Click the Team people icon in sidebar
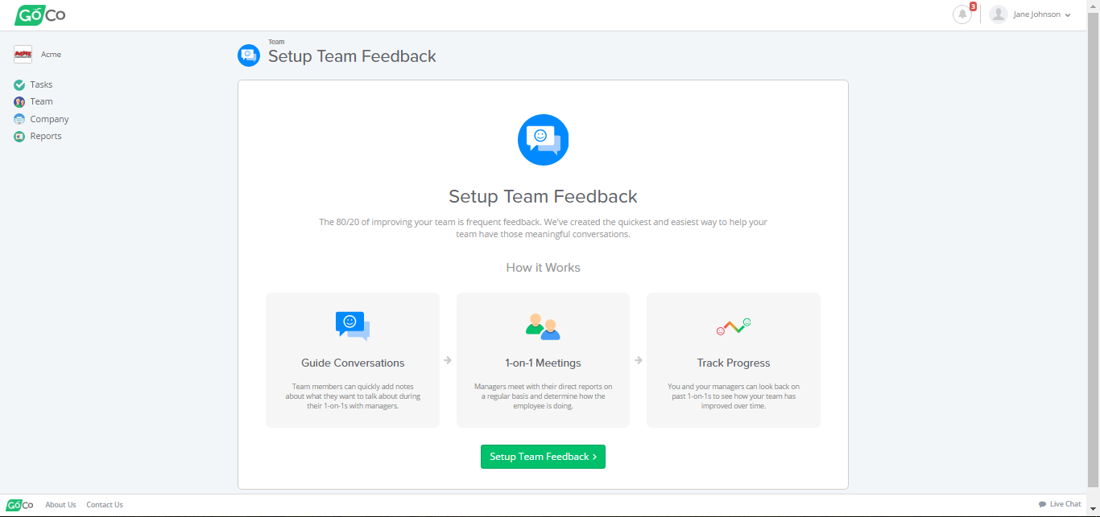This screenshot has width=1100, height=517. click(19, 102)
